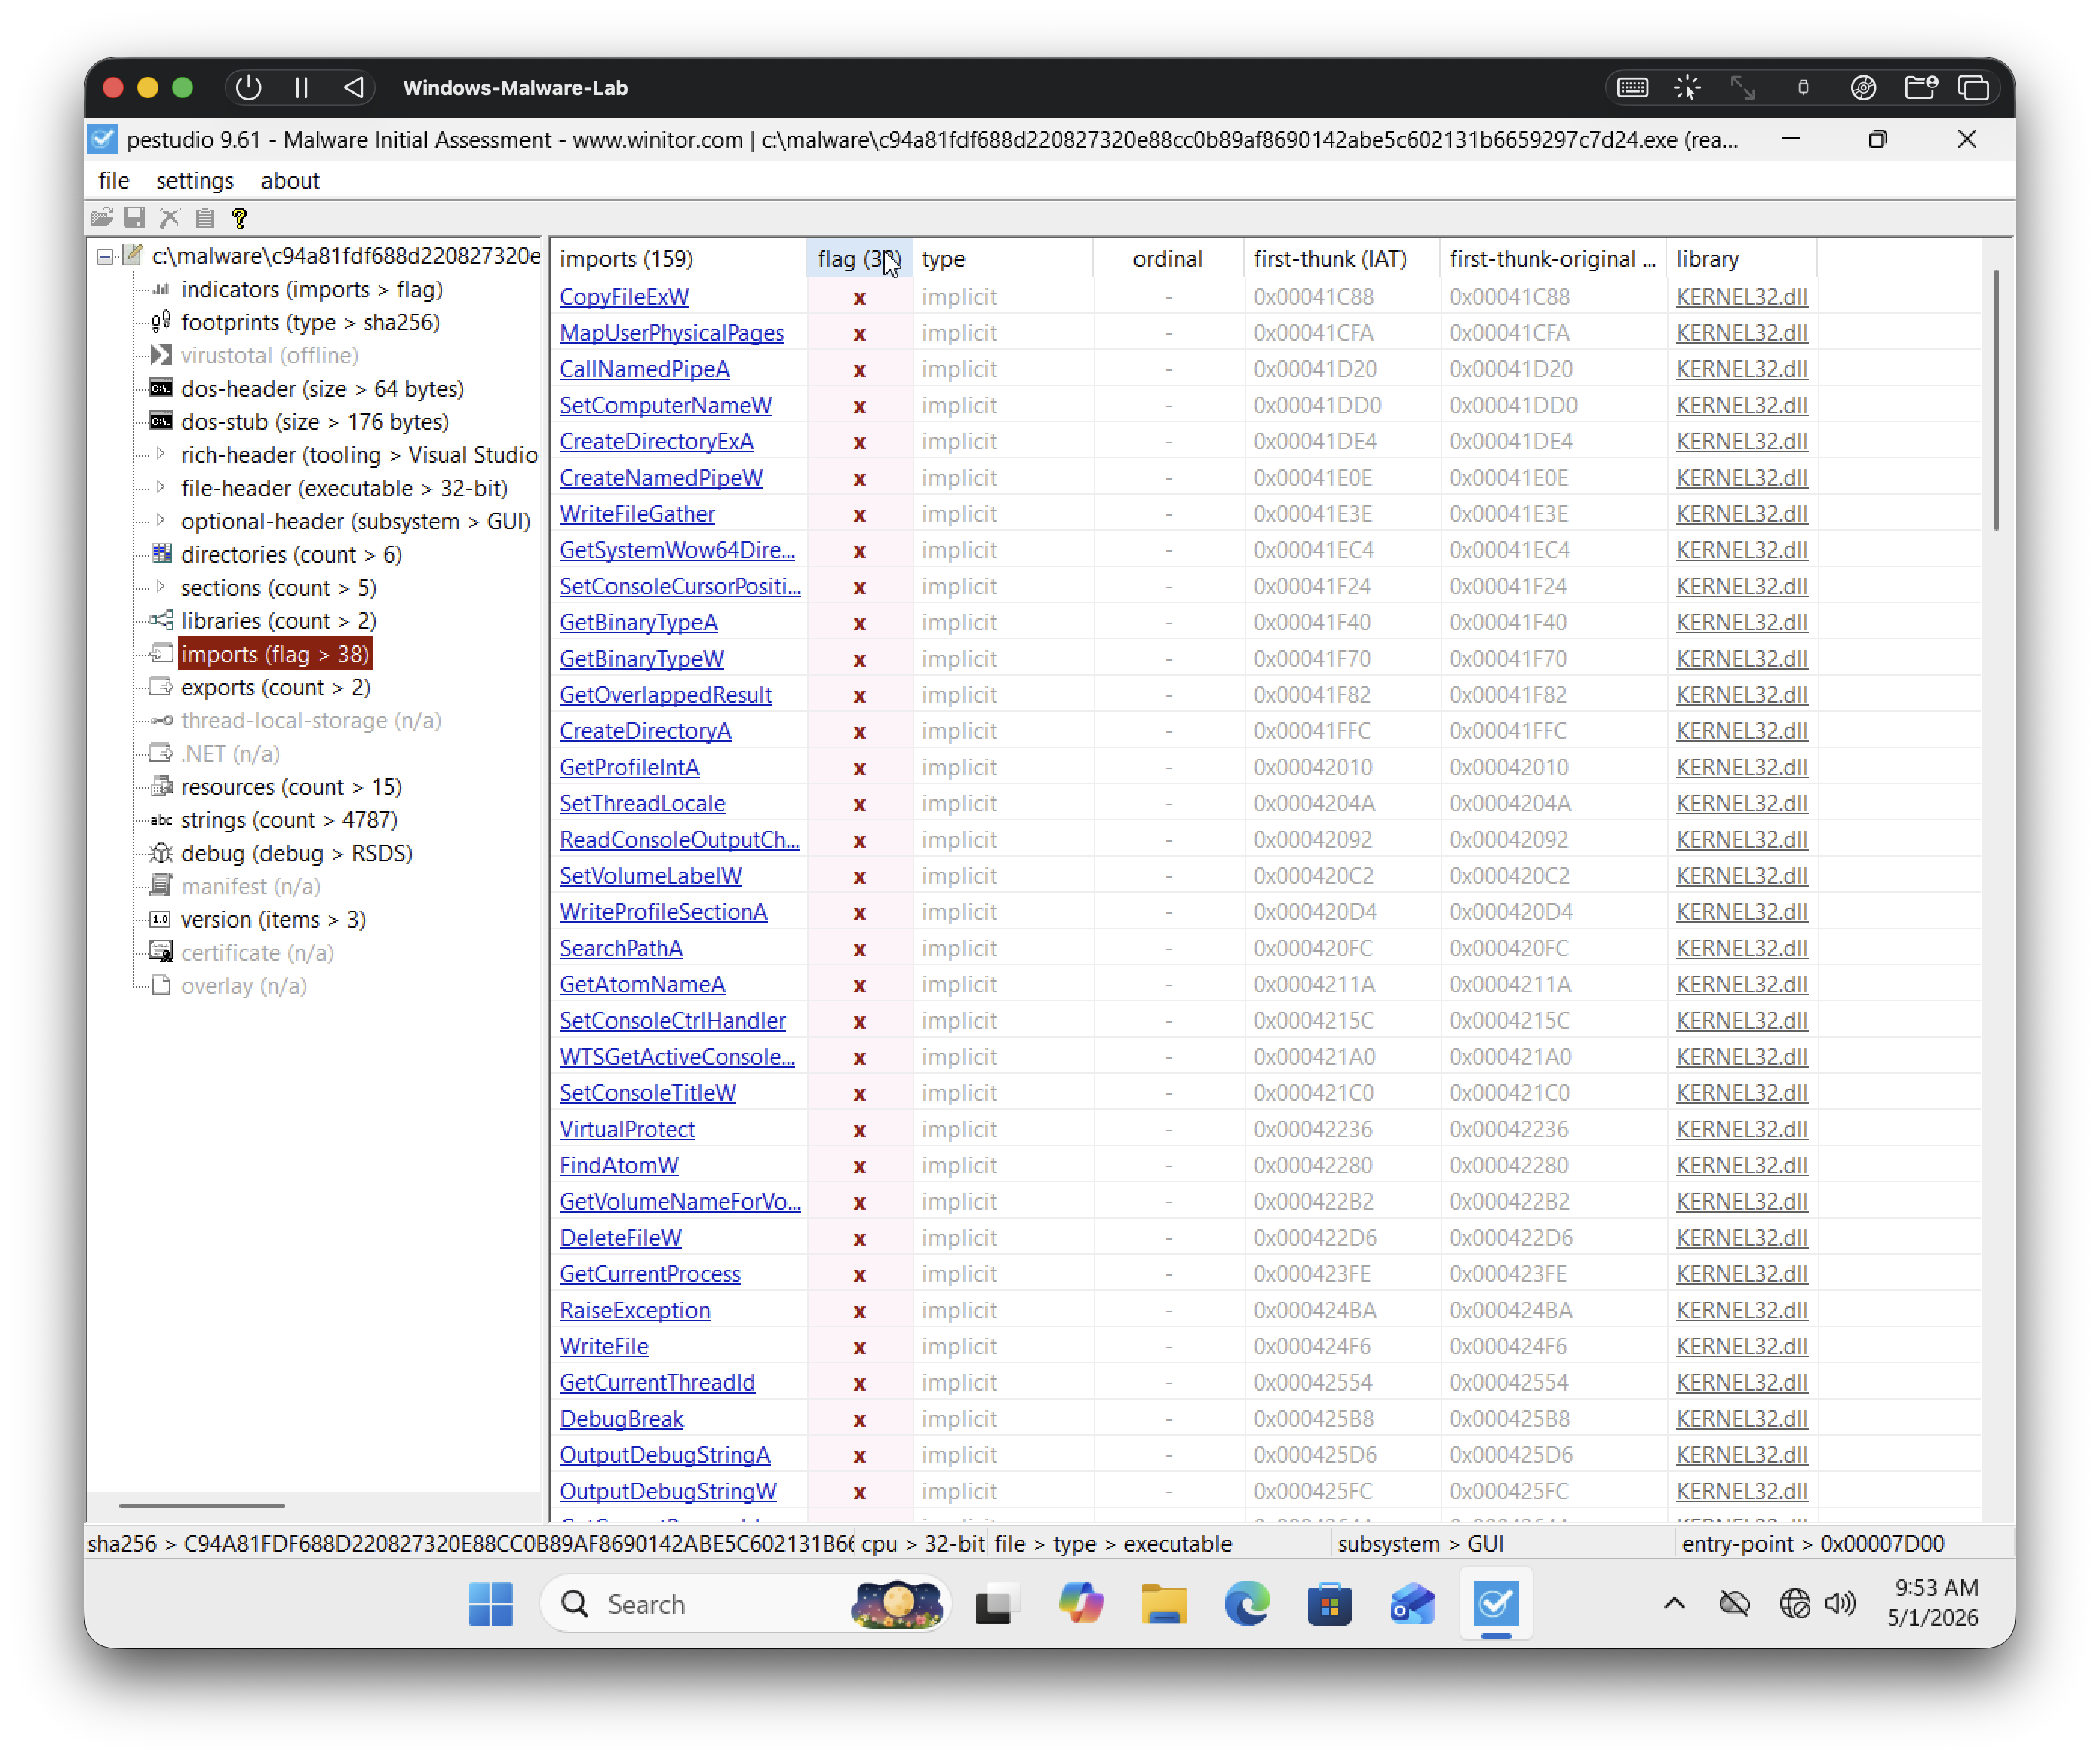Screen dimensions: 2100x1760
Task: Launch Microsoft Edge from the taskbar
Action: (1247, 1604)
